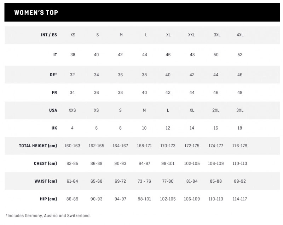The image size is (283, 225).
Task: Click FR size 48
Action: (x=240, y=93)
